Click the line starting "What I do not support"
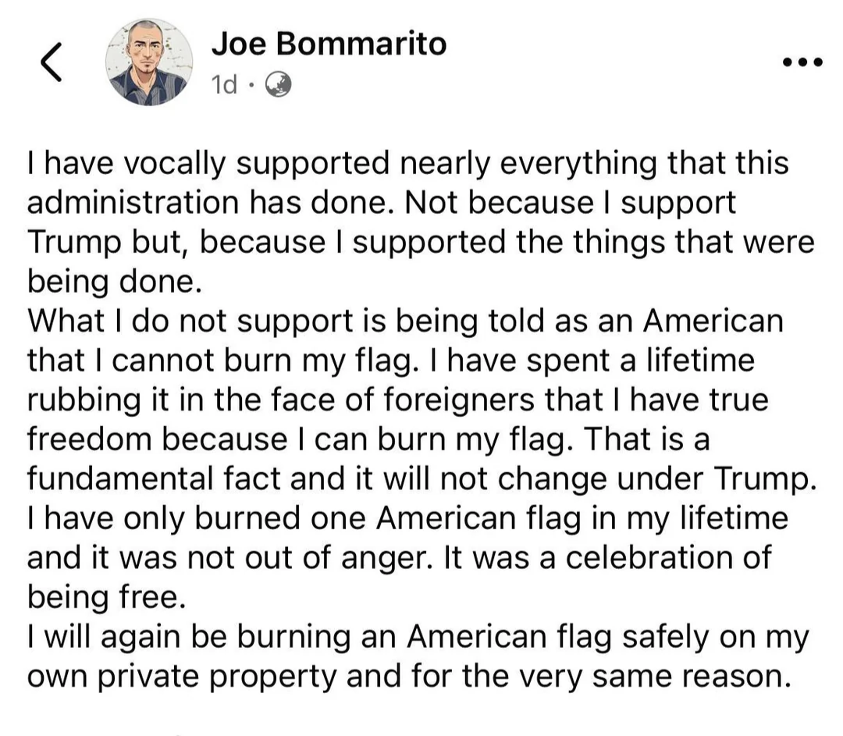This screenshot has height=736, width=843. (x=404, y=321)
